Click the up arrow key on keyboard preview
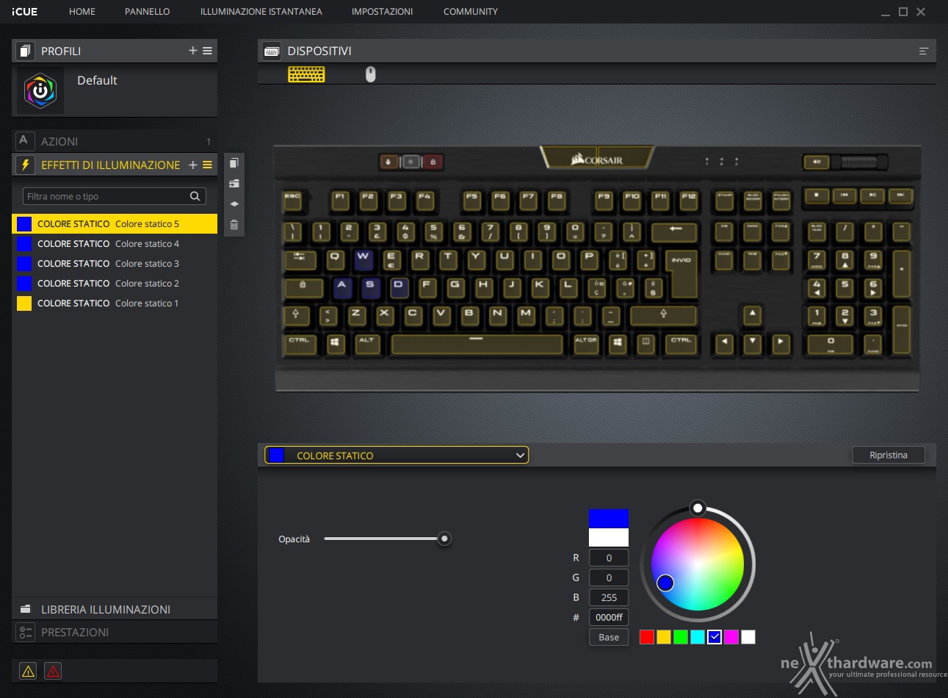948x698 pixels. coord(752,315)
